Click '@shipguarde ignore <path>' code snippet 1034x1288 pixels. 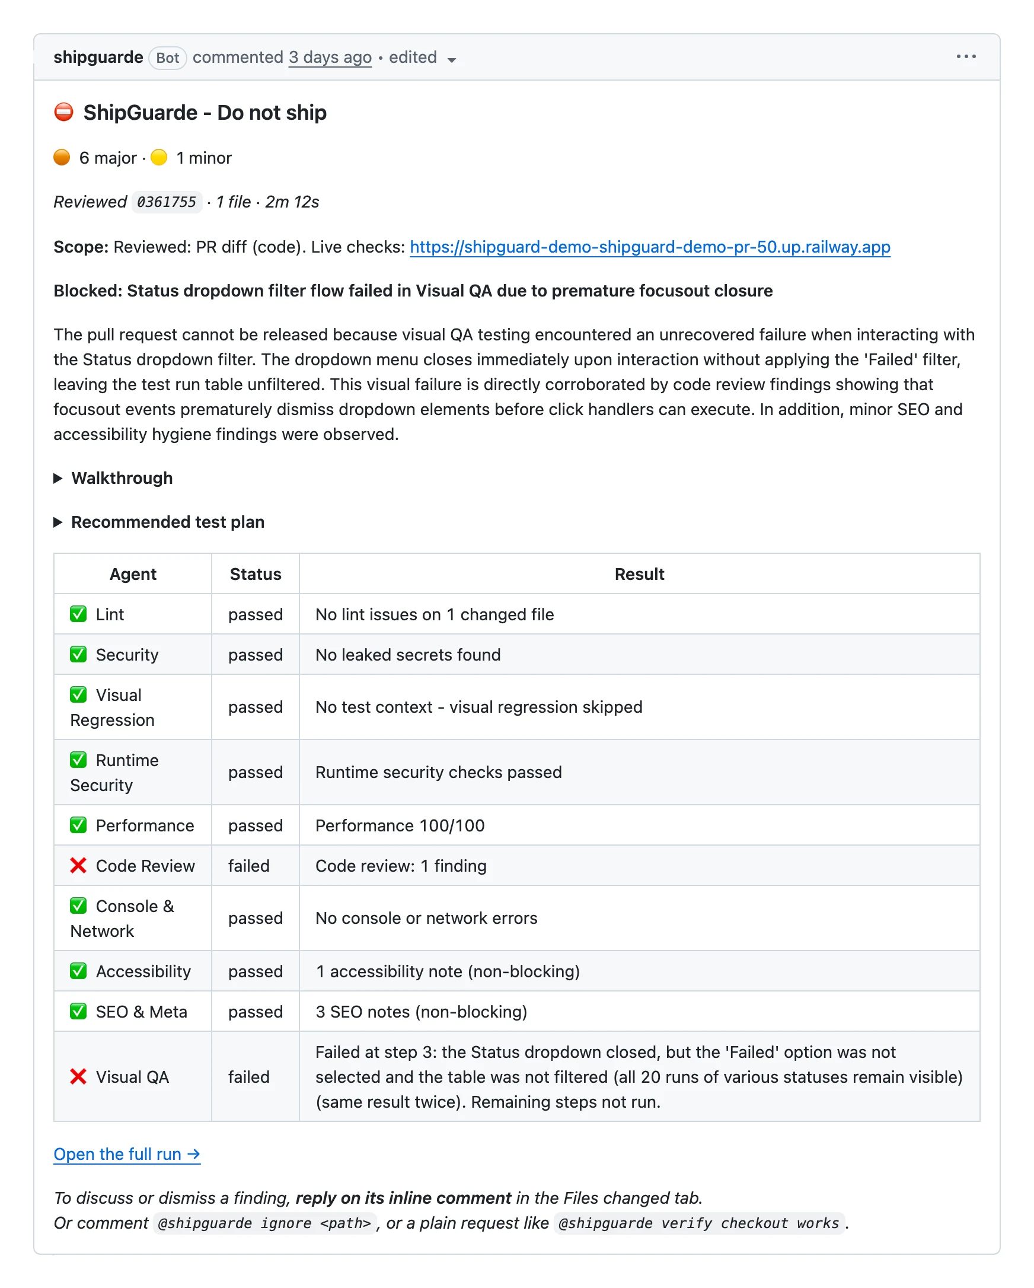[x=264, y=1223]
